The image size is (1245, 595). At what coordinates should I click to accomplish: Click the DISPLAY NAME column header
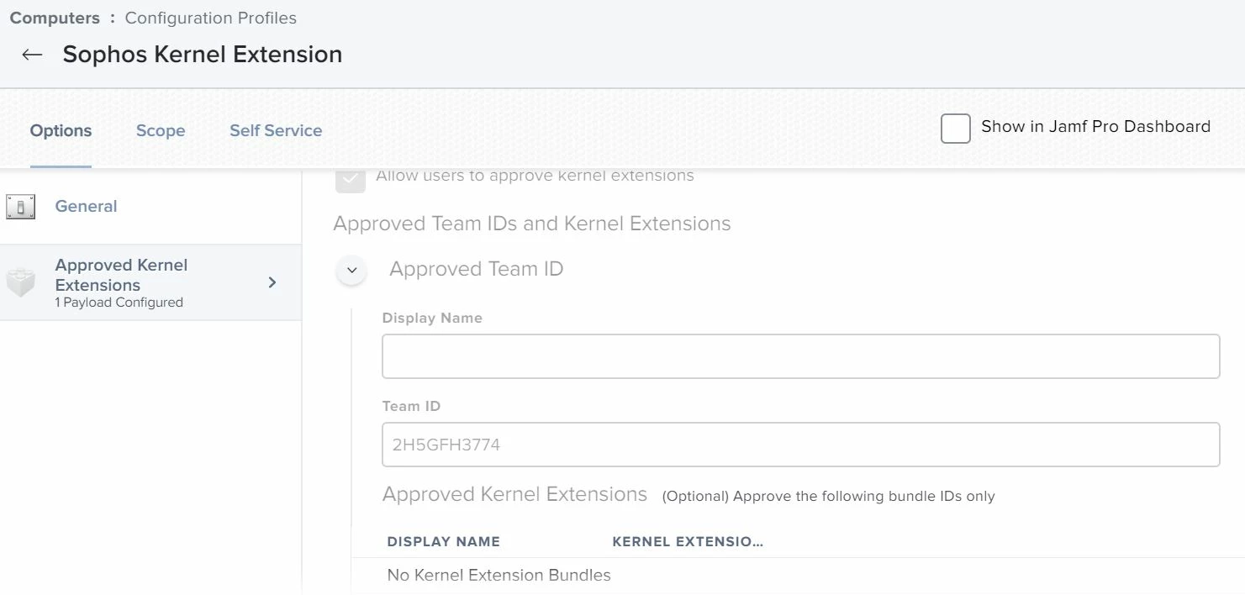[x=443, y=542]
